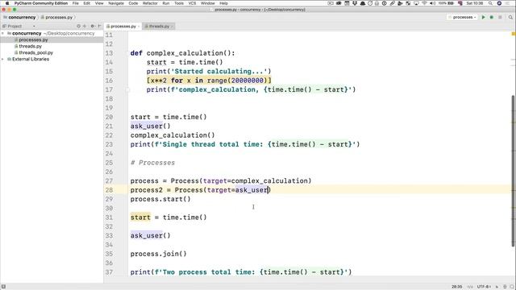The height and width of the screenshot is (290, 516).
Task: Click 'process.start()' on line 29
Action: [x=160, y=199]
